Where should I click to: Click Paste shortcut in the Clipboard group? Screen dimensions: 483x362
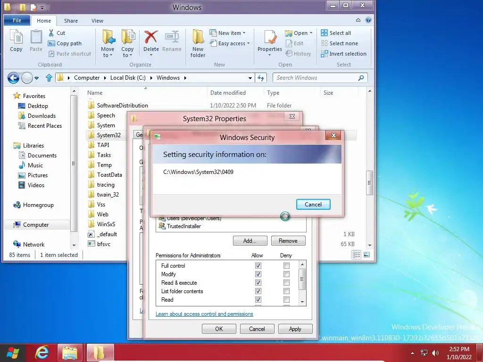coord(70,54)
